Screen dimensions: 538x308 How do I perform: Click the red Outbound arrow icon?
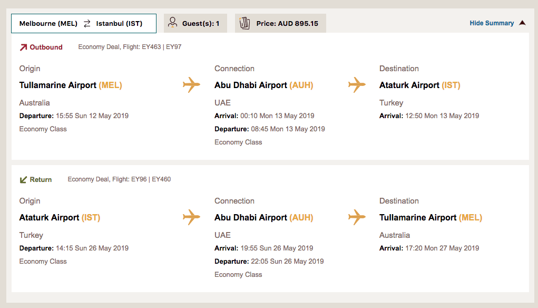[x=23, y=47]
